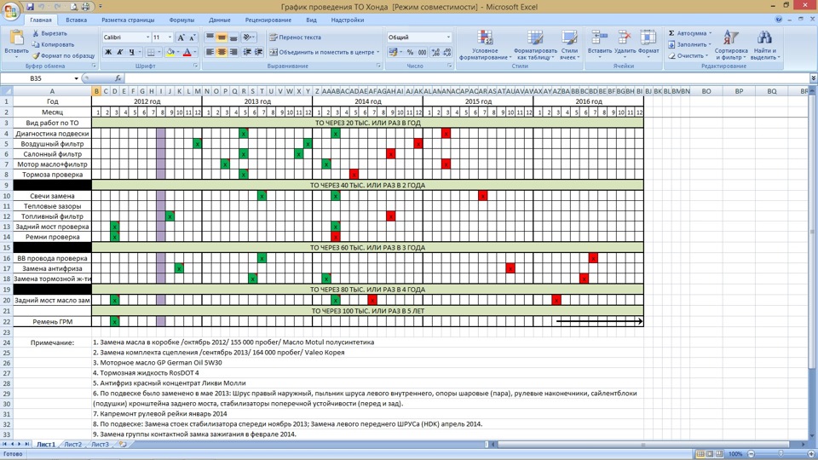
Task: Increase font size with the big A icon
Action: (181, 37)
